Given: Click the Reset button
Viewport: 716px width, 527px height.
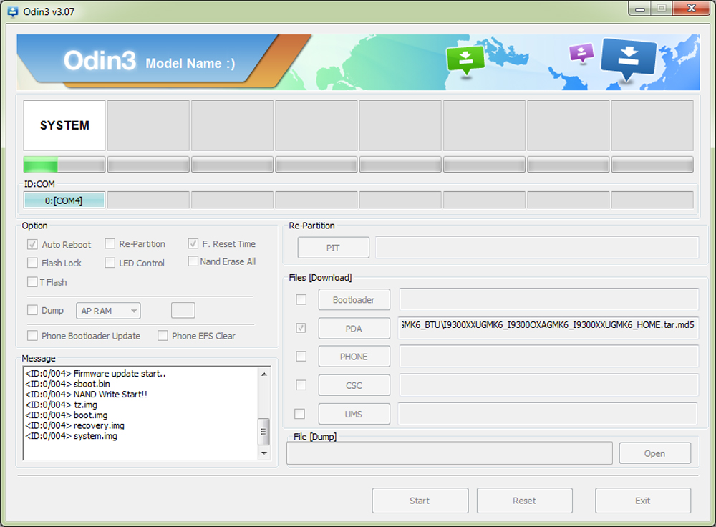Looking at the screenshot, I should tap(525, 501).
